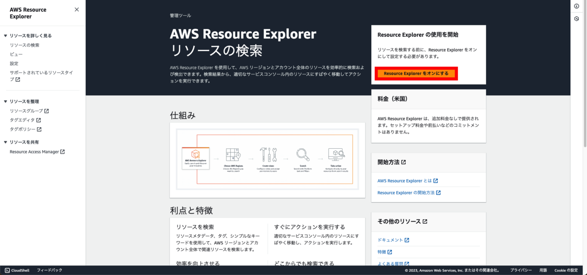This screenshot has width=587, height=275.
Task: Collapse the リソースを共有 section
Action: pos(5,142)
